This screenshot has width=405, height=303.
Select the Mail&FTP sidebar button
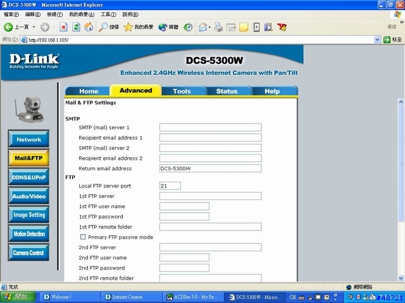pyautogui.click(x=28, y=158)
